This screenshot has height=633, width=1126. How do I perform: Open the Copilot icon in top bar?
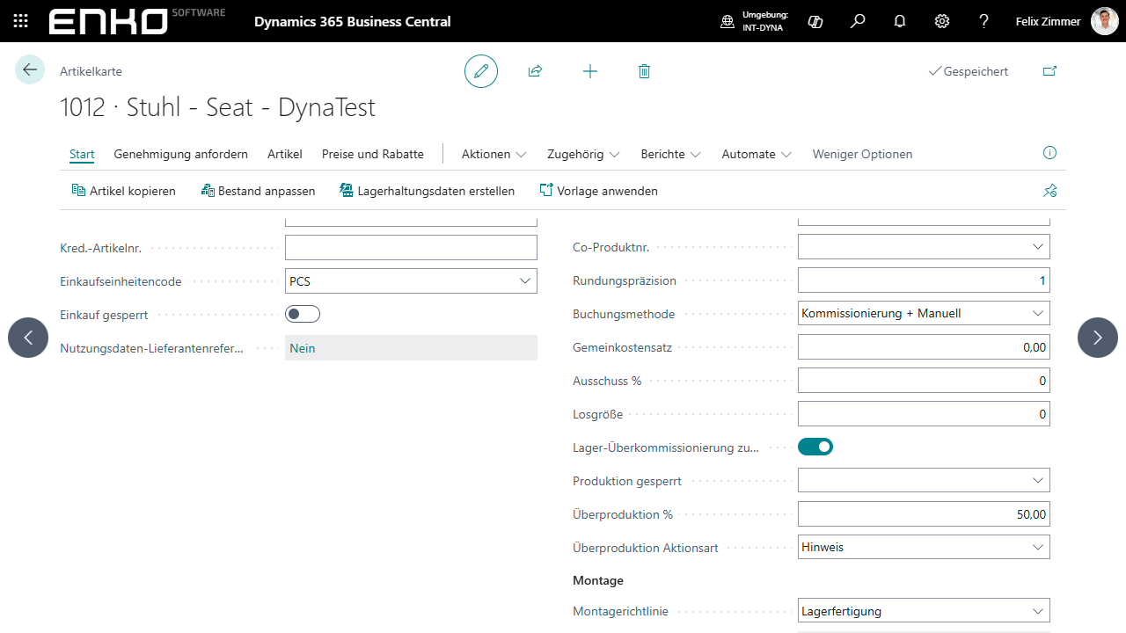click(x=815, y=21)
